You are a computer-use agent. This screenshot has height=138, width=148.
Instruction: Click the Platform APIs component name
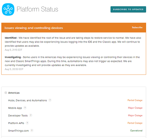click(x=16, y=123)
